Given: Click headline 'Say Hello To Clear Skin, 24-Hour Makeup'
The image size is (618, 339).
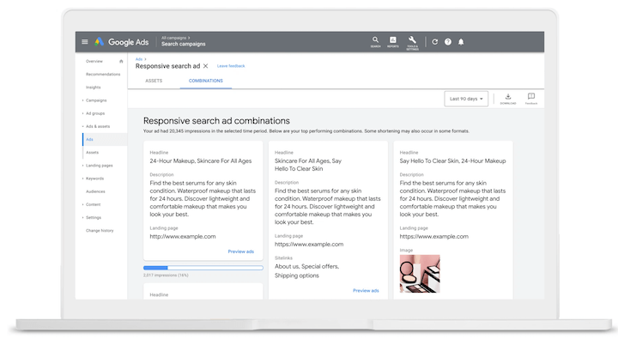Looking at the screenshot, I should click(452, 160).
